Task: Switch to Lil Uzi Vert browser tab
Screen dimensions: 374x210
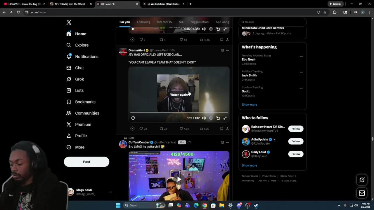Action: pos(24,4)
